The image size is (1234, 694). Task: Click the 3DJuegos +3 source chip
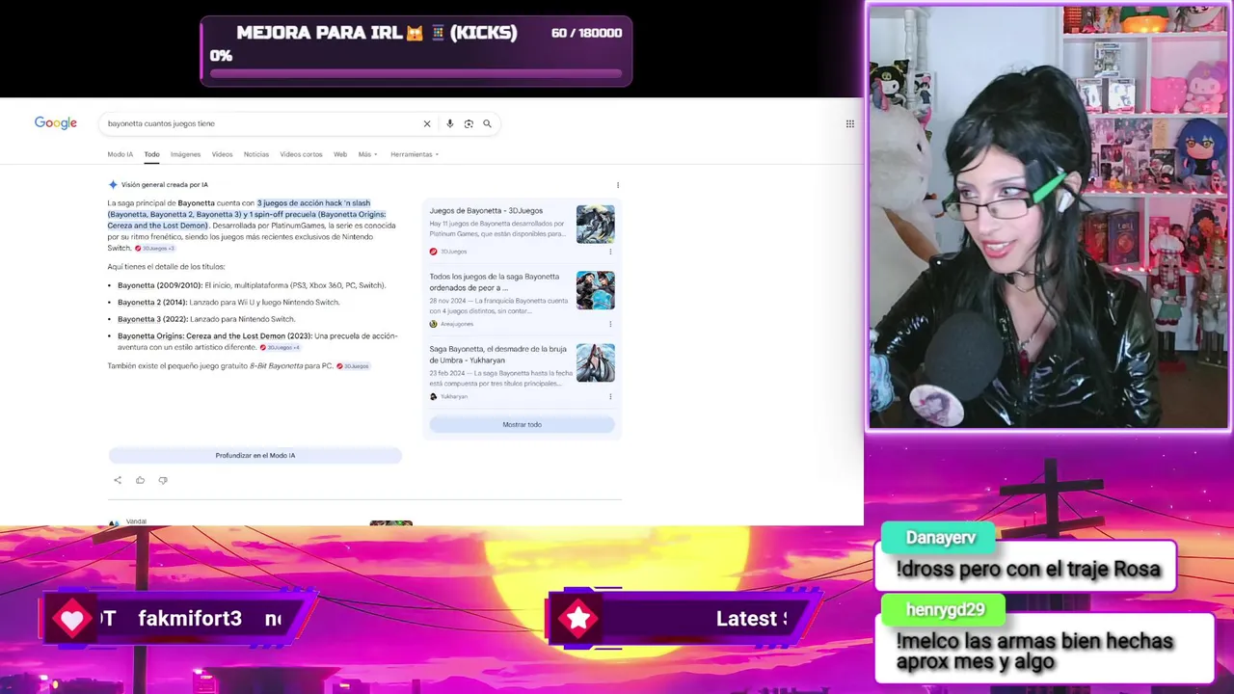pos(155,249)
